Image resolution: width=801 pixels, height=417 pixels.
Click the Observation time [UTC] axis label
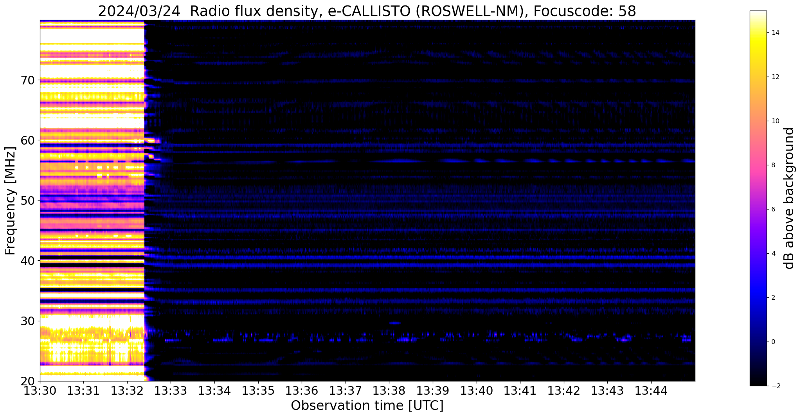click(x=367, y=406)
